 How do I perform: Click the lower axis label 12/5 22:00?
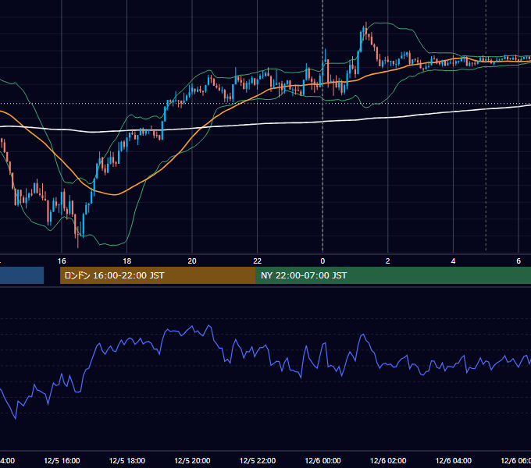click(x=258, y=460)
